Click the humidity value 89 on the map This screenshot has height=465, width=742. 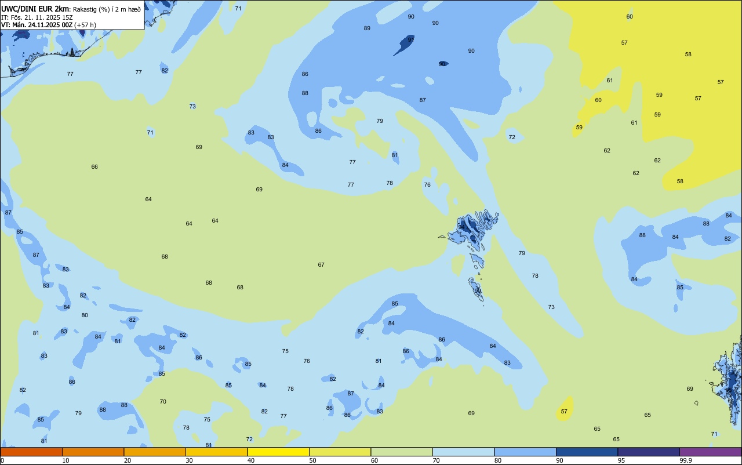(367, 28)
